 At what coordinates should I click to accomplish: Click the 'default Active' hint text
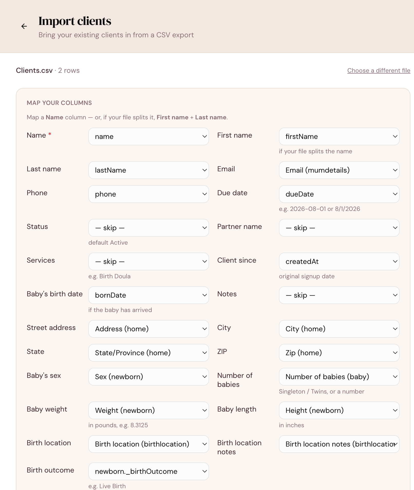coord(108,243)
